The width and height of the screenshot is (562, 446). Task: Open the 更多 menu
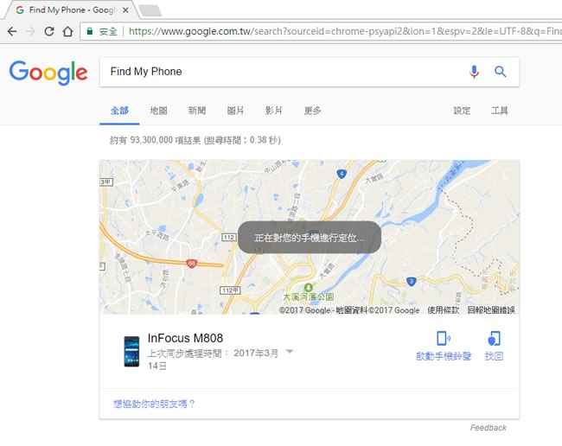pos(312,111)
